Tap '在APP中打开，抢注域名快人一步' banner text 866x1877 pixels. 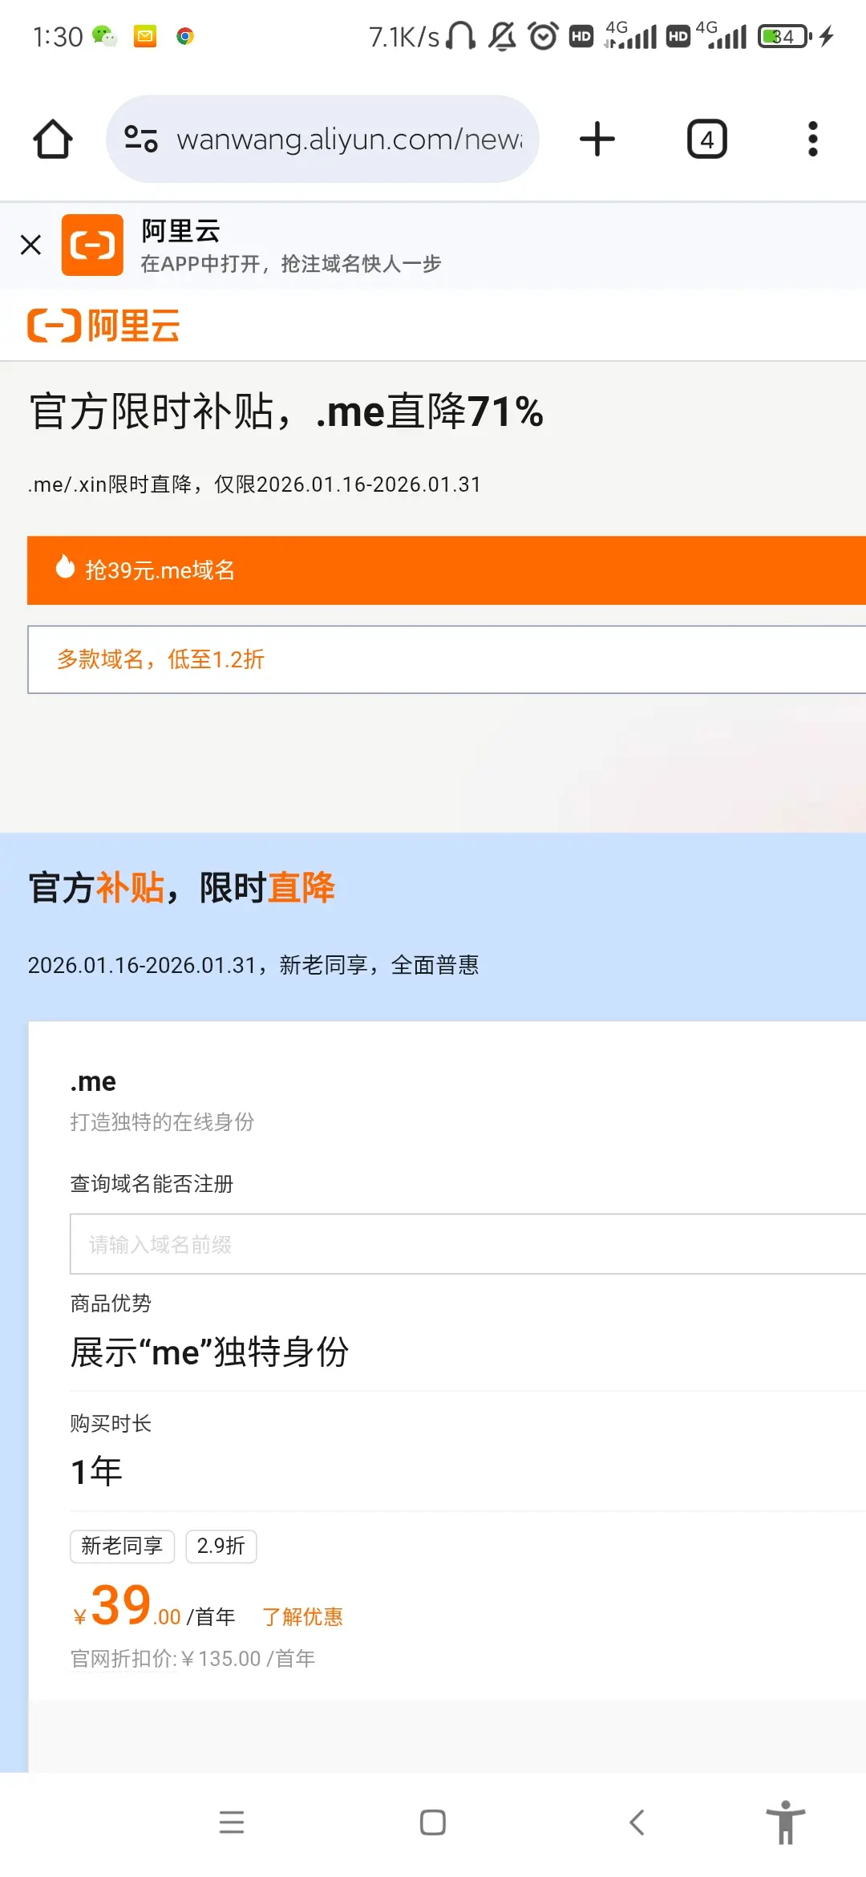[291, 264]
